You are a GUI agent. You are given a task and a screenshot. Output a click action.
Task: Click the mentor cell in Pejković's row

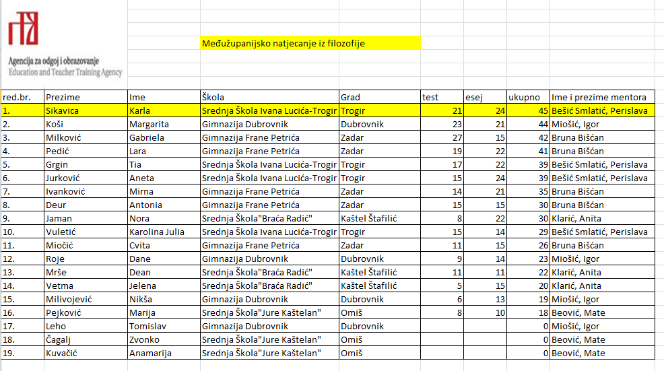pos(602,312)
